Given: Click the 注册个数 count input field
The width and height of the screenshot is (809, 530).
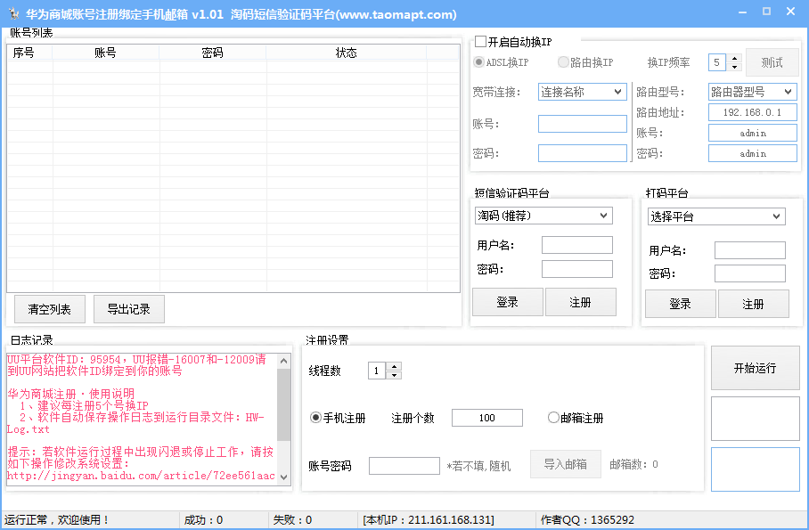Looking at the screenshot, I should click(x=486, y=418).
